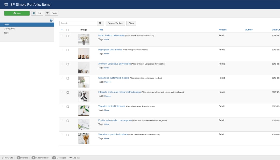Image resolution: width=280 pixels, height=160 pixels.
Task: Open Categories in the sidebar
Action: [x=9, y=29]
